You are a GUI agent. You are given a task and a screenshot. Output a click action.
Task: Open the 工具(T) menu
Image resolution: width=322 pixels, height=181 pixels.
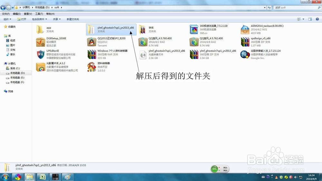pos(39,14)
